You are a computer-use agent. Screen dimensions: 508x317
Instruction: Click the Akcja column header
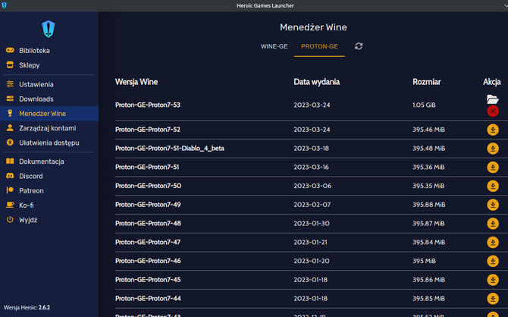(x=492, y=82)
